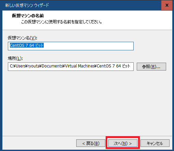
Task: Focus the 場所 path text field
Action: point(71,66)
